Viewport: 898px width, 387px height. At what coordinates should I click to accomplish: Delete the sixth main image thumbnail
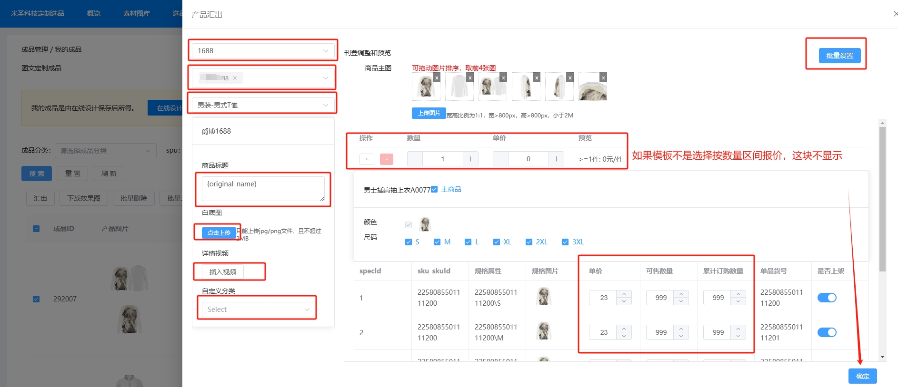tap(603, 77)
